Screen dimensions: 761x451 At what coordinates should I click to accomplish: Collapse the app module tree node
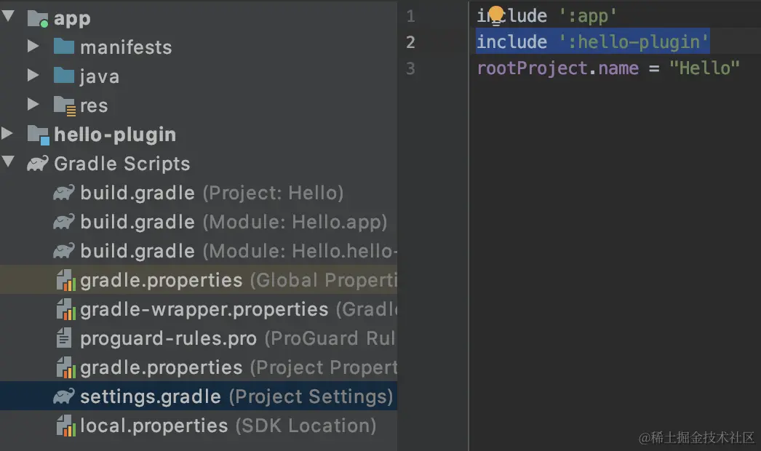click(x=8, y=17)
